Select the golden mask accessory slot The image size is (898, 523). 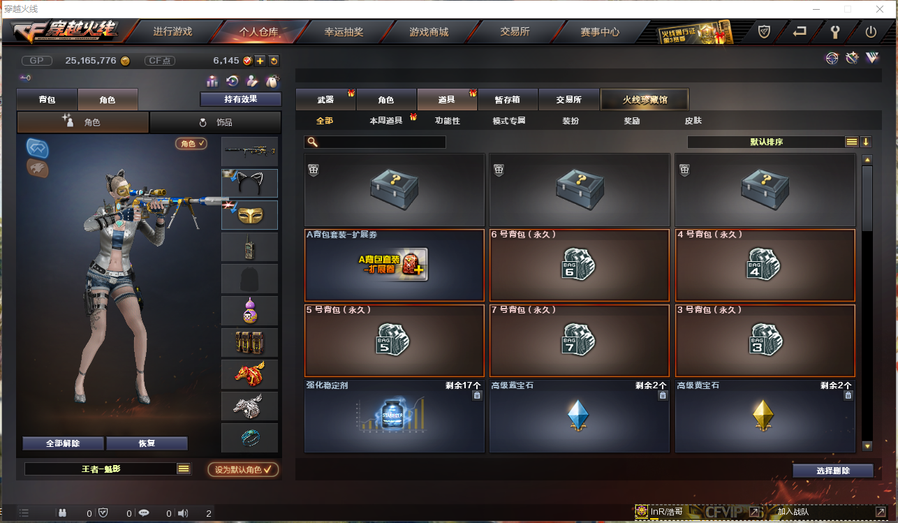click(x=249, y=215)
